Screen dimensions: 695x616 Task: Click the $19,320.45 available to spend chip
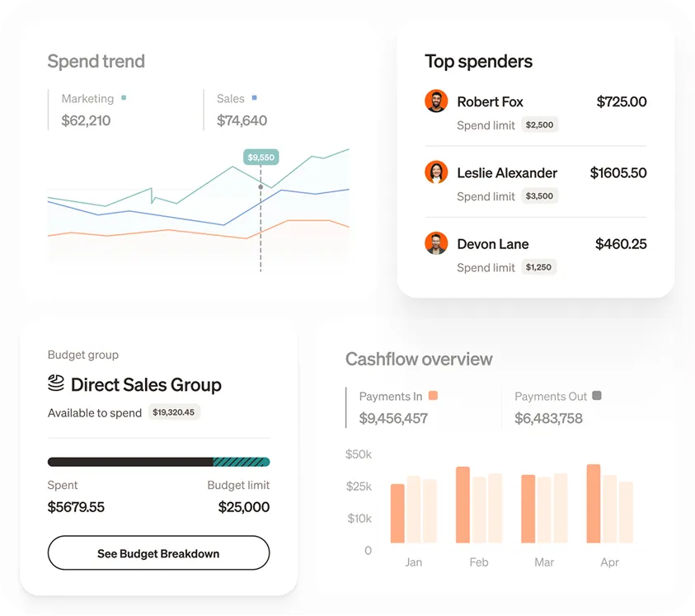click(x=174, y=412)
